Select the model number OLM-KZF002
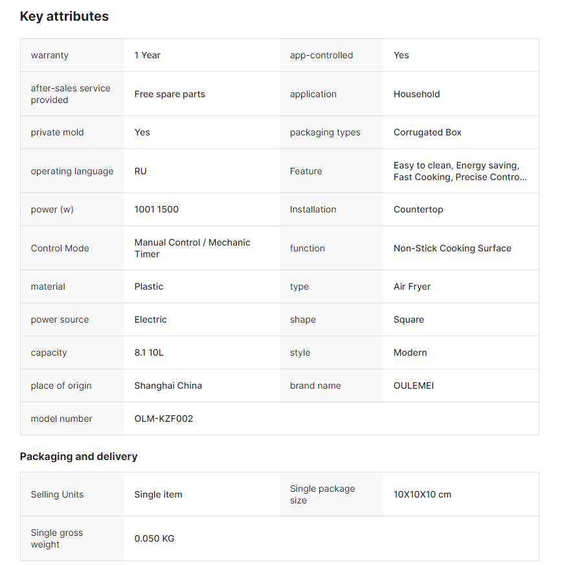This screenshot has height=565, width=562. 164,419
